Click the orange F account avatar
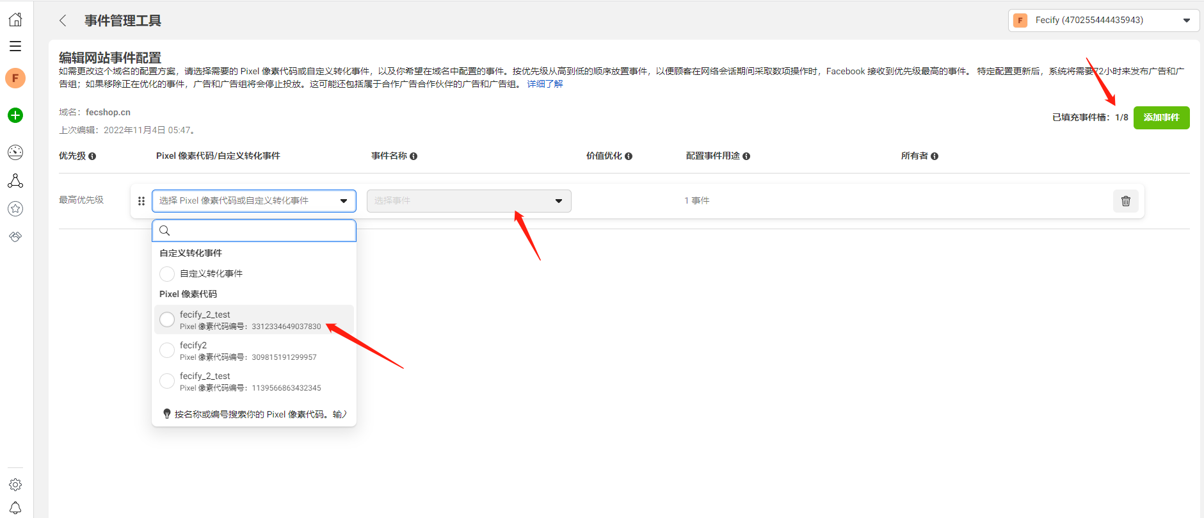 pyautogui.click(x=15, y=78)
